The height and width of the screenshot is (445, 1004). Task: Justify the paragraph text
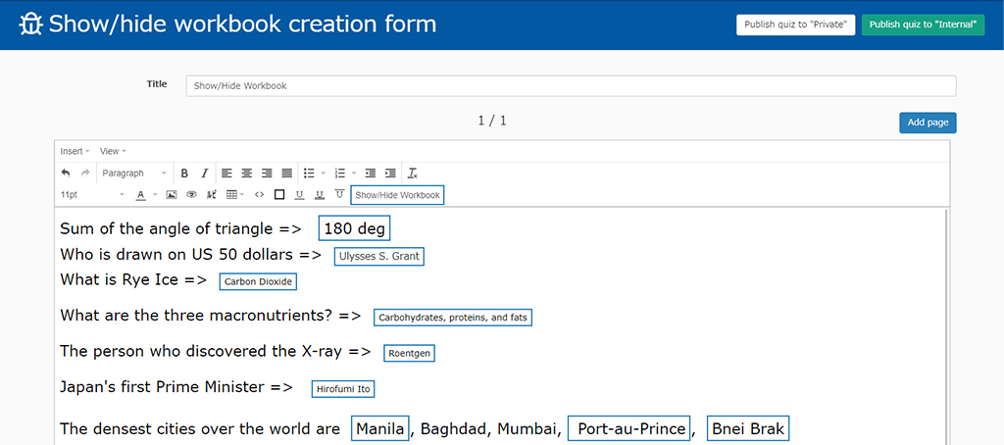(x=287, y=173)
